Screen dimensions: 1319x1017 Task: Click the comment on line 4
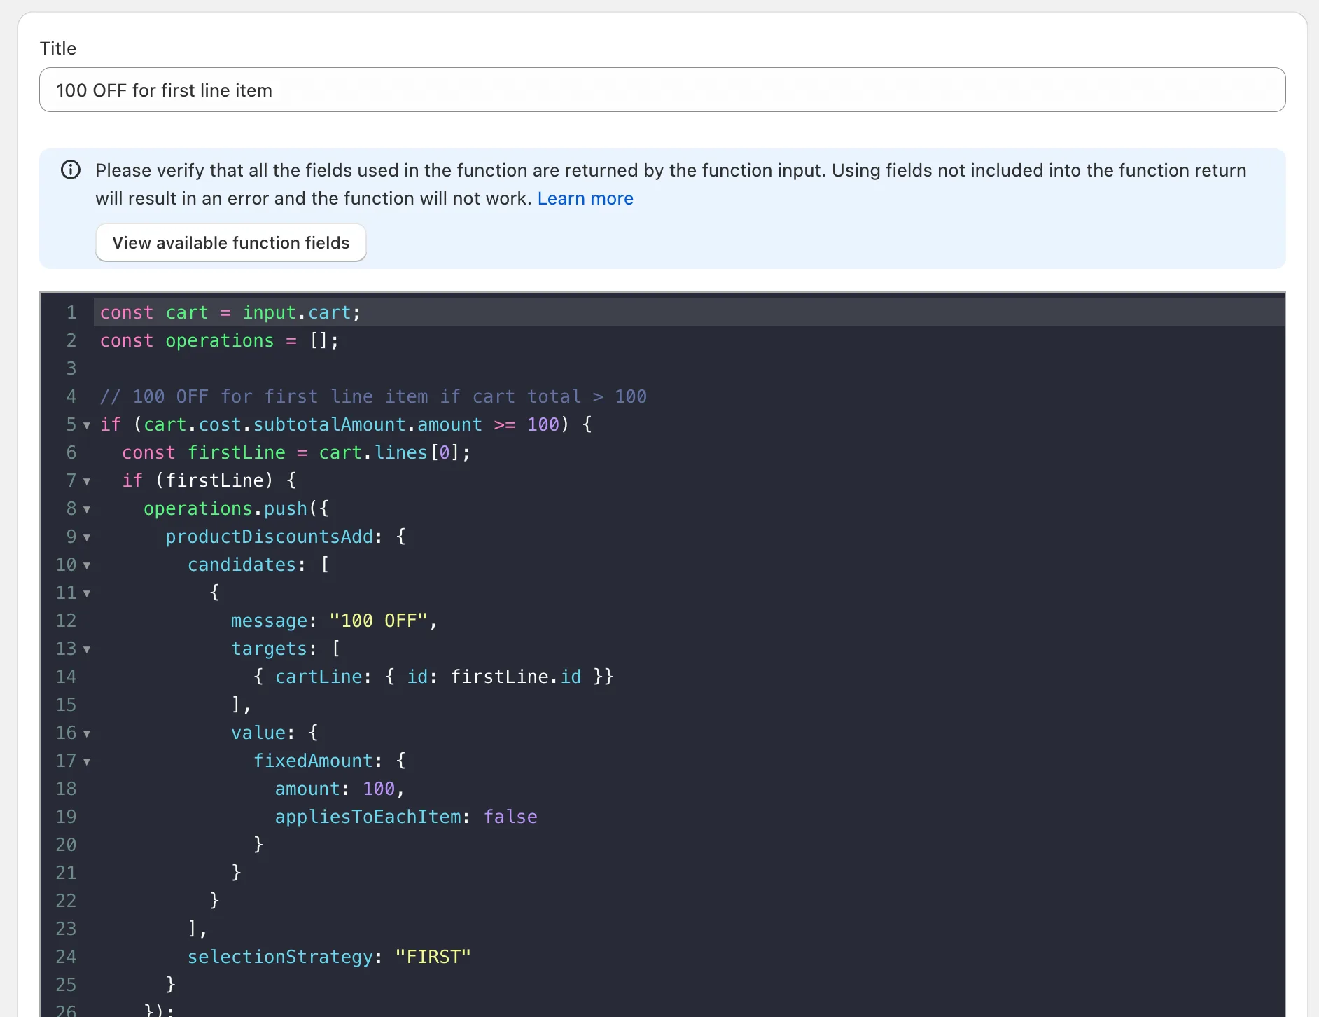(372, 396)
